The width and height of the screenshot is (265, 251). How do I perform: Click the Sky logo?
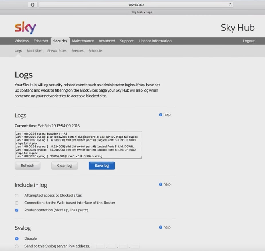click(25, 28)
